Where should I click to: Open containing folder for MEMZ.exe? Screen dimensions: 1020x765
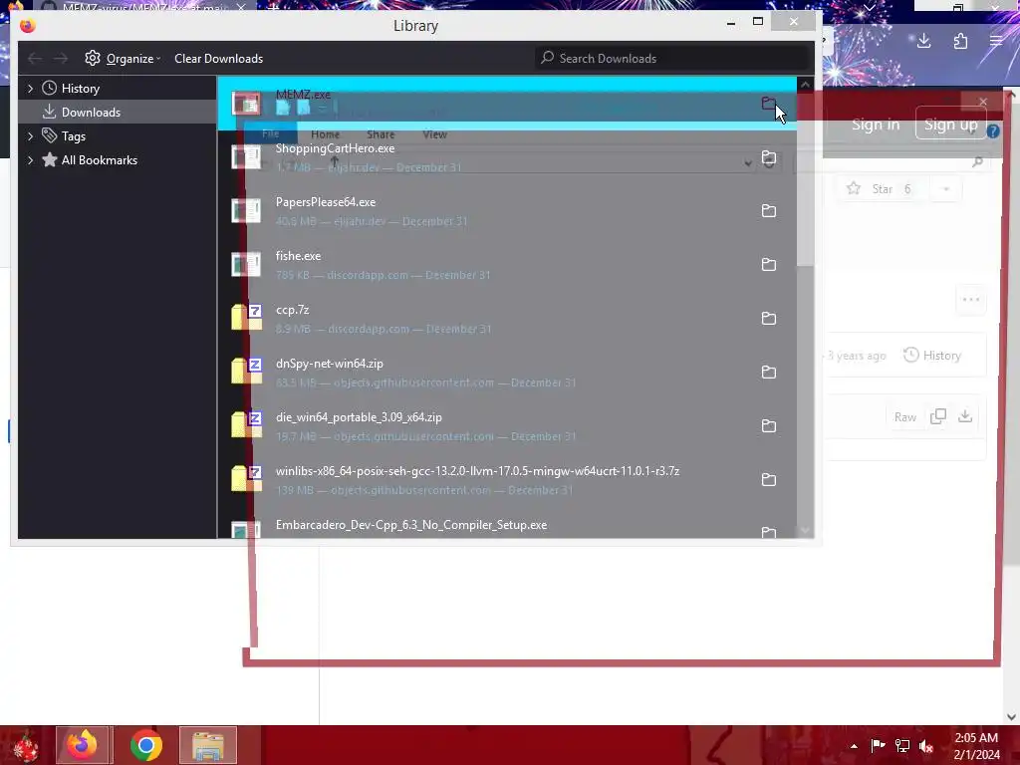pos(768,104)
